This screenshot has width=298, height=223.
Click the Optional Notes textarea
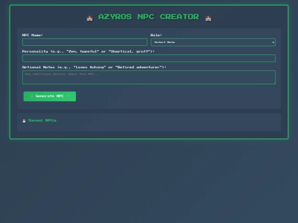point(149,78)
